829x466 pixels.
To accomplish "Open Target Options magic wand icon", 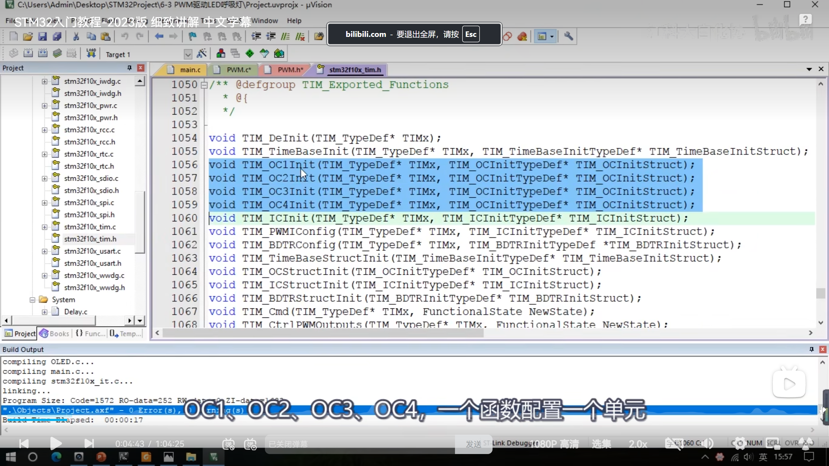I will click(x=201, y=53).
